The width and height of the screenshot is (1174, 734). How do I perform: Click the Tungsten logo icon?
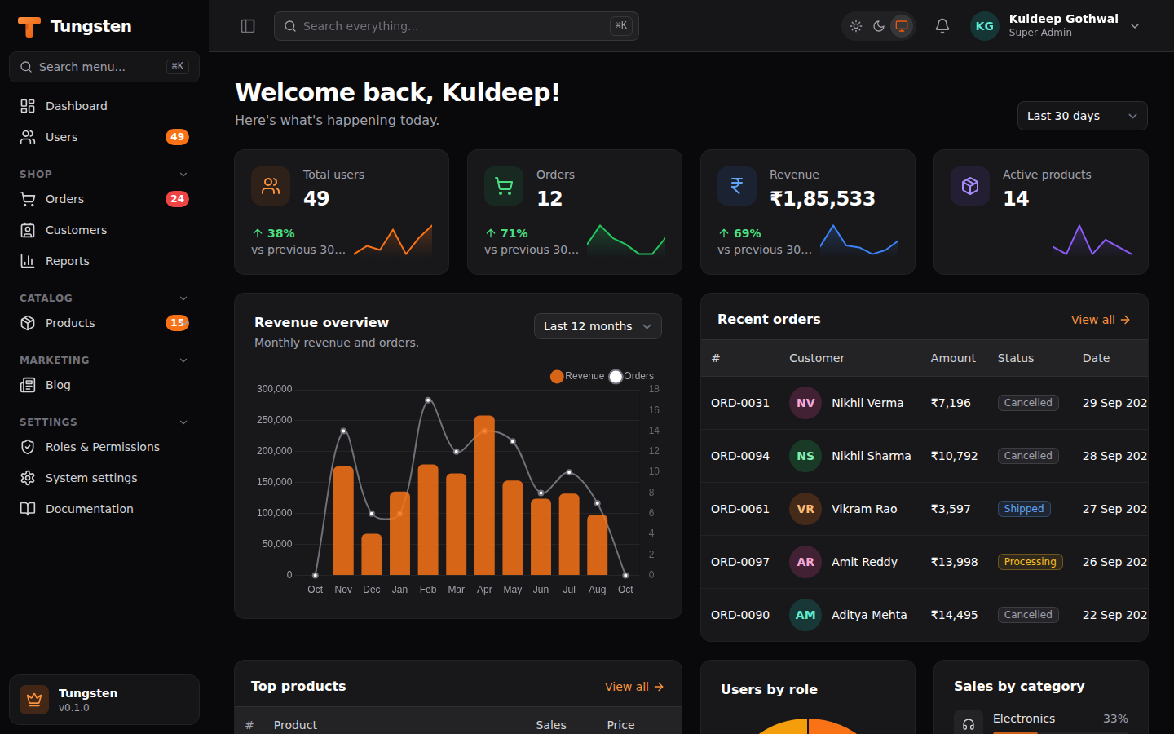[x=29, y=27]
